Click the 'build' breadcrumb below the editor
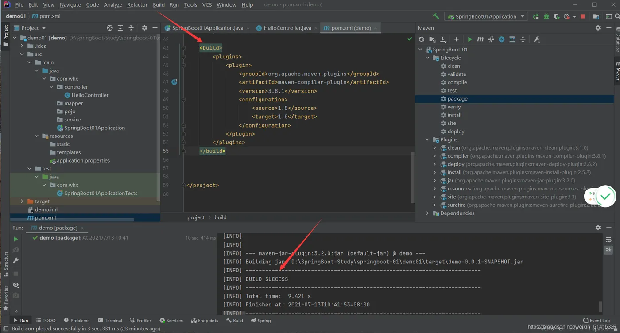The width and height of the screenshot is (620, 333). (x=221, y=217)
